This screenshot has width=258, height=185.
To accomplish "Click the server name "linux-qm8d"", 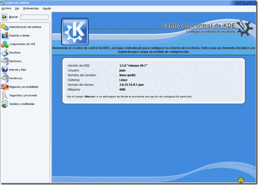I will [x=127, y=75].
